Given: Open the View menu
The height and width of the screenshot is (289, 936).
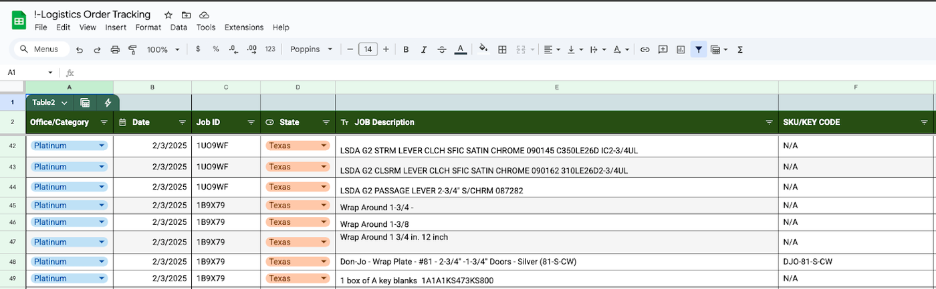Looking at the screenshot, I should point(88,27).
